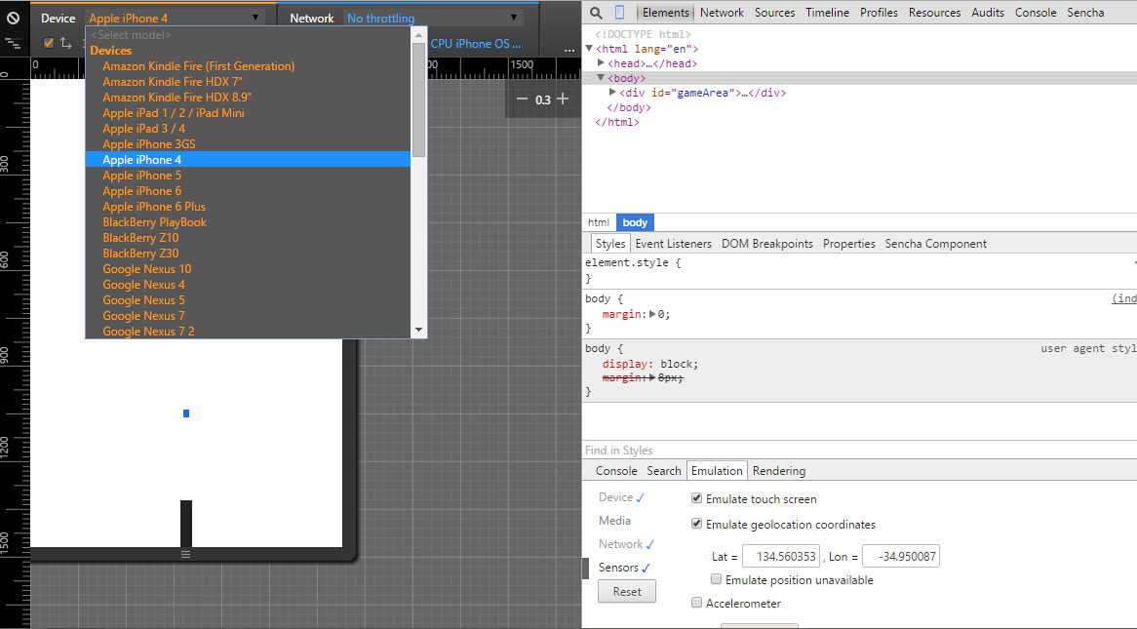Switch to the drawer Rendering tab
The width and height of the screenshot is (1137, 629).
(x=779, y=471)
